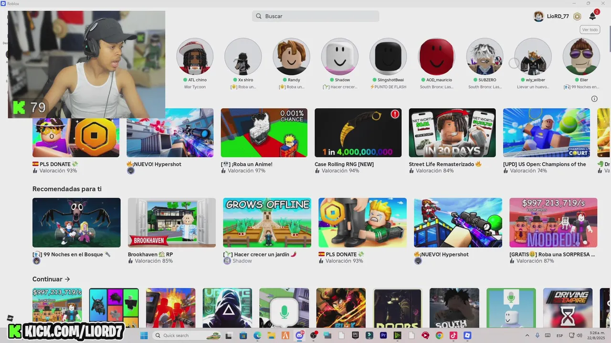Screen dimensions: 611x343
Task: Open Windows Start menu
Action: (144, 335)
